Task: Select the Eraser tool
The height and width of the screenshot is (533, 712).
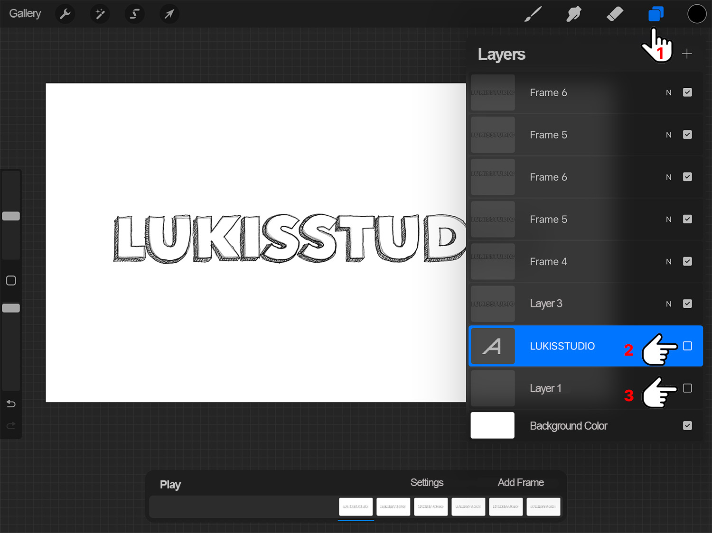Action: click(x=614, y=14)
